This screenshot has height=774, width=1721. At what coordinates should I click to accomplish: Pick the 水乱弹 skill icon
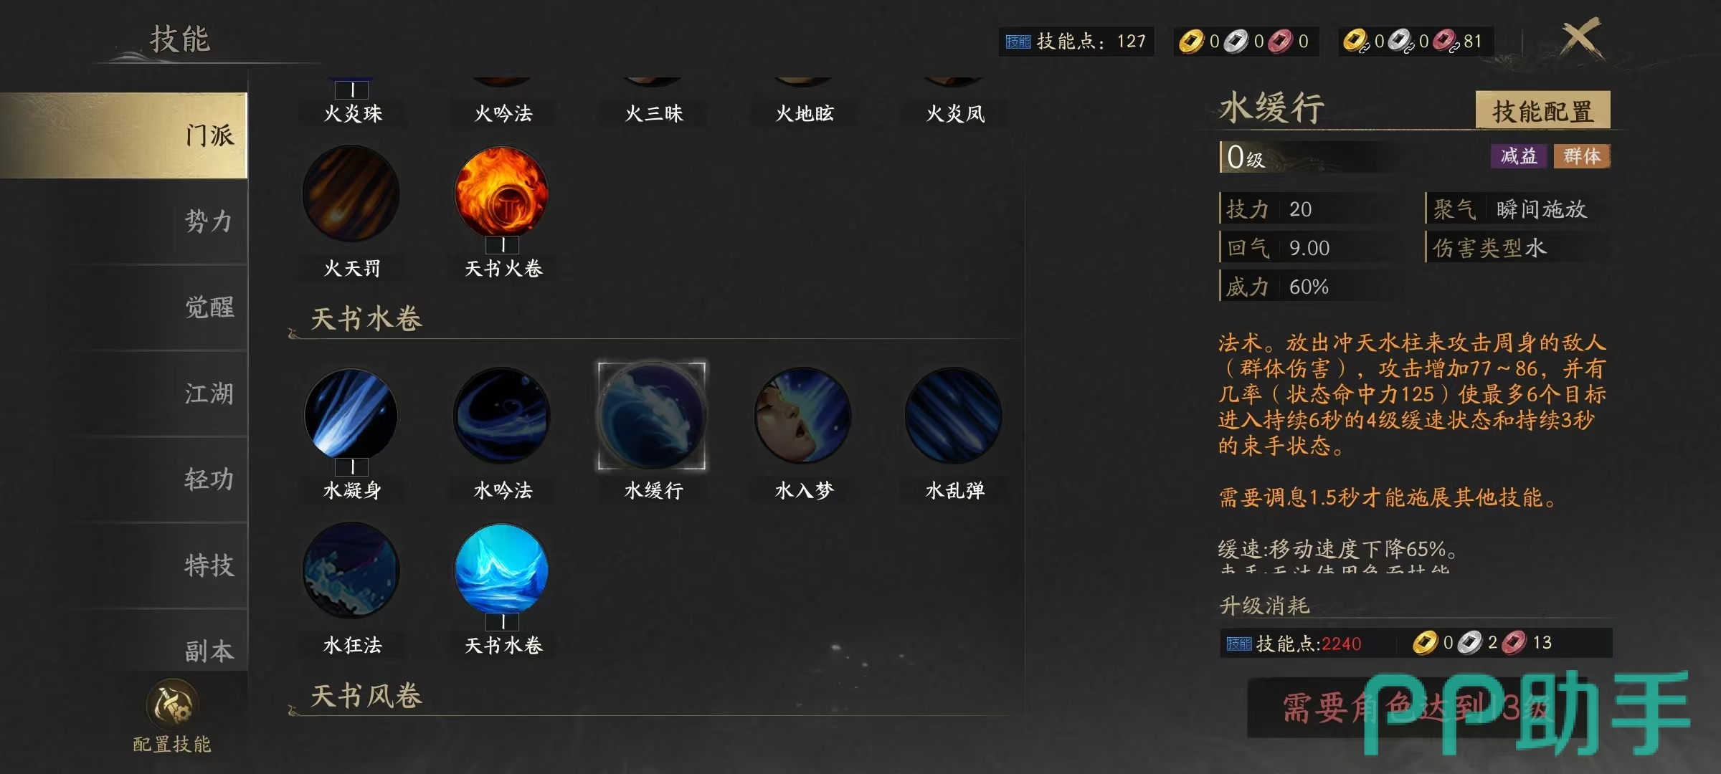click(x=954, y=414)
